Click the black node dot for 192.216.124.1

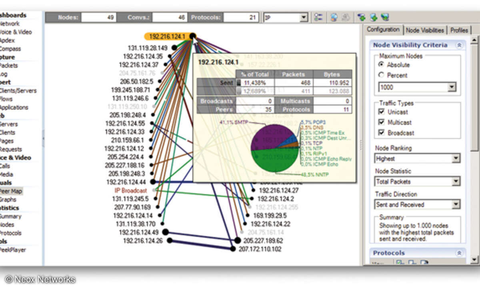(x=192, y=36)
